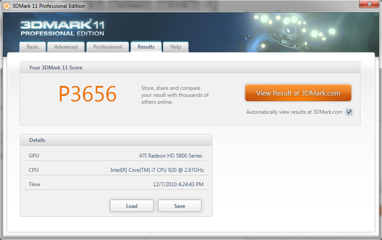Click the CPU label in Details
Screen dimensions: 382x240
tap(34, 170)
